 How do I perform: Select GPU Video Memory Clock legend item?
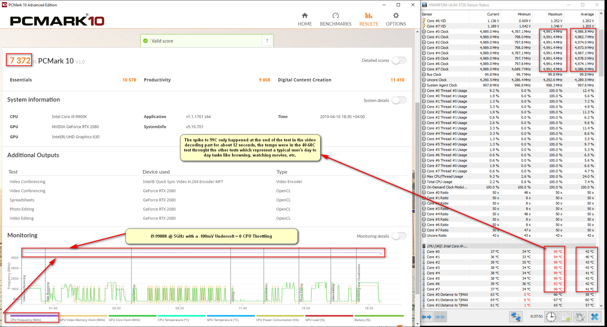83,318
